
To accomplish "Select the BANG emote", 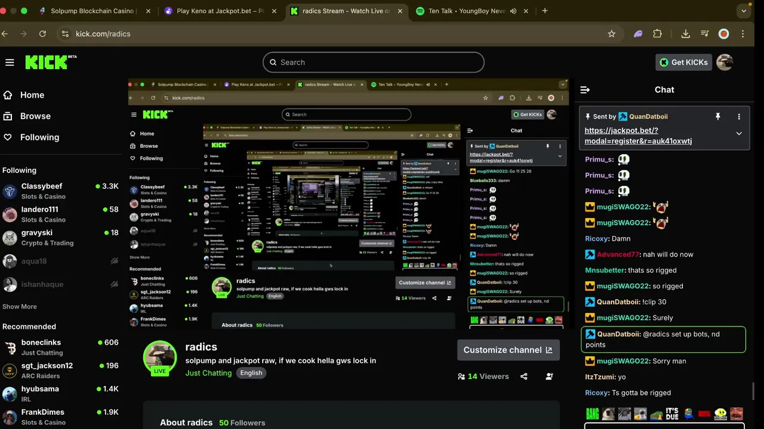I will (x=592, y=414).
